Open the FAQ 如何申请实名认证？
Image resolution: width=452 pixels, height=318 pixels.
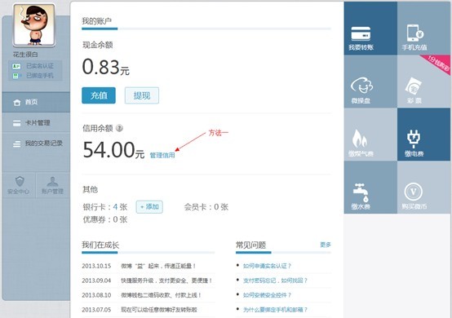coord(267,266)
